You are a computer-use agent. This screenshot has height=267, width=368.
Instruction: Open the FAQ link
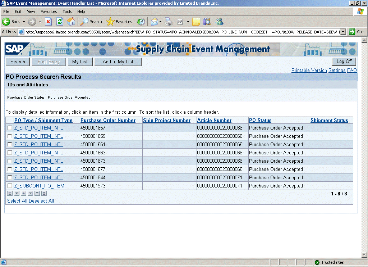(352, 70)
